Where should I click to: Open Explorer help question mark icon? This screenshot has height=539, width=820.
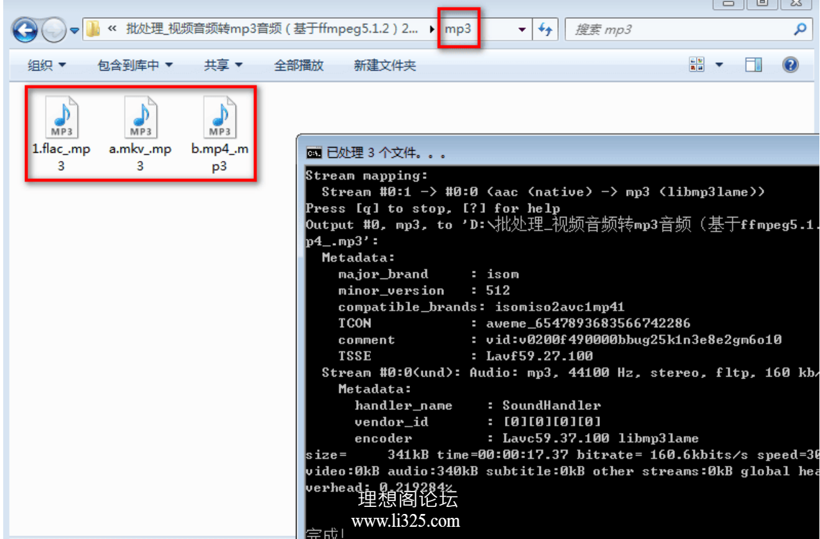[790, 64]
